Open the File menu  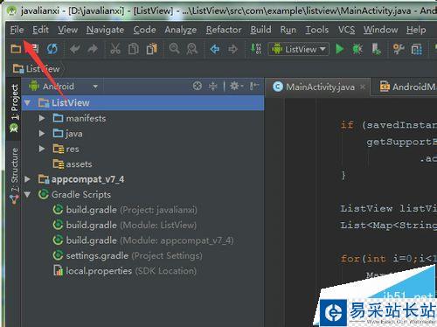[x=17, y=30]
